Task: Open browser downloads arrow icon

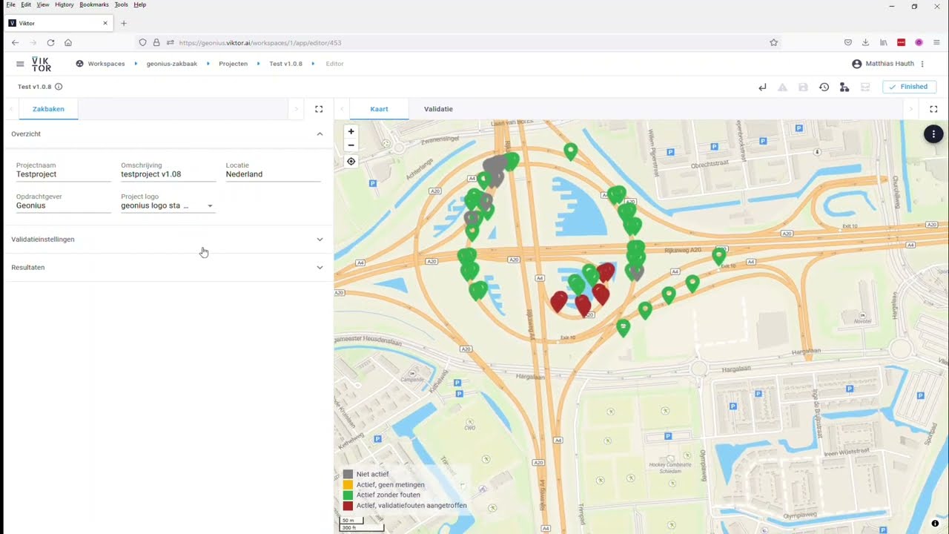Action: pos(866,43)
